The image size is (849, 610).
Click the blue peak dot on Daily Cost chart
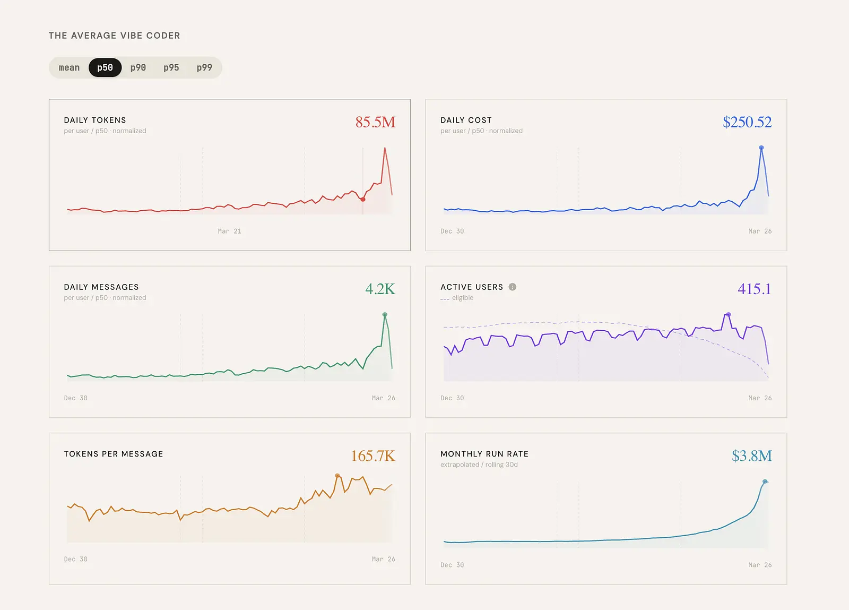coord(761,148)
